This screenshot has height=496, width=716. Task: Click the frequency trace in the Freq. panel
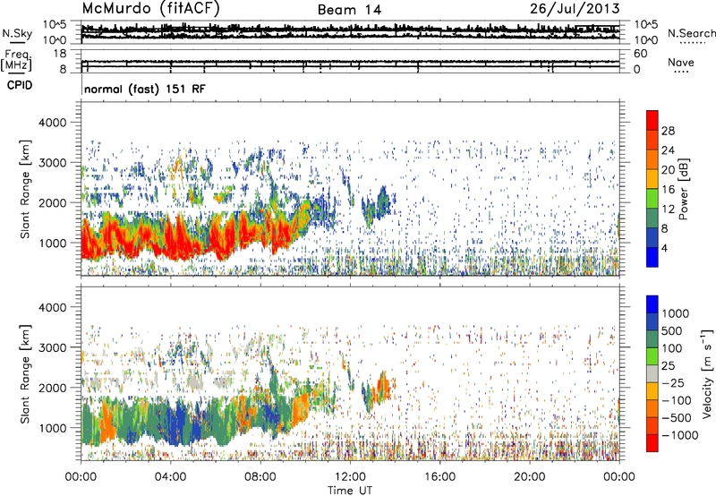pos(350,62)
